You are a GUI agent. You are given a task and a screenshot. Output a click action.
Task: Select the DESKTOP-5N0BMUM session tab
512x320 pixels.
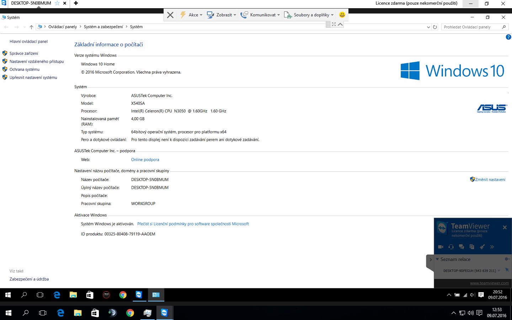31,3
